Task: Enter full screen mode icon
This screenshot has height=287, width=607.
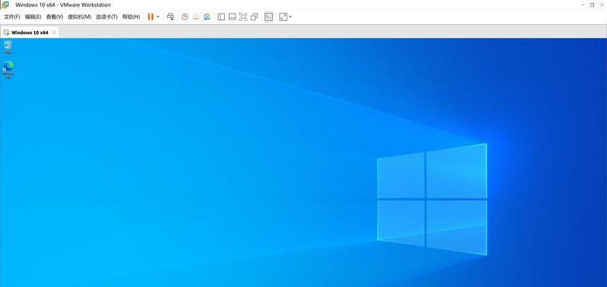Action: [x=243, y=17]
